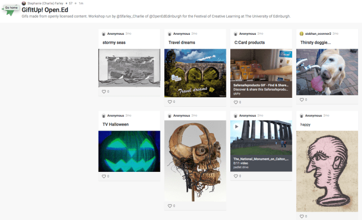
Task: Click the siobhan_oconnor2 username
Action: pos(318,34)
